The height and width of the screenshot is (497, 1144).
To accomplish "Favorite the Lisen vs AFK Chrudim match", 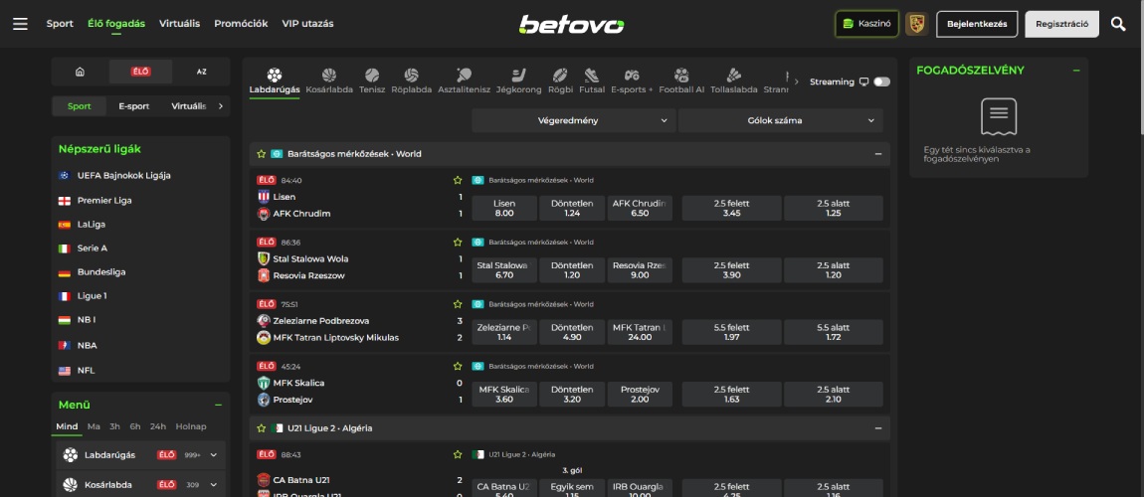I will (x=458, y=180).
